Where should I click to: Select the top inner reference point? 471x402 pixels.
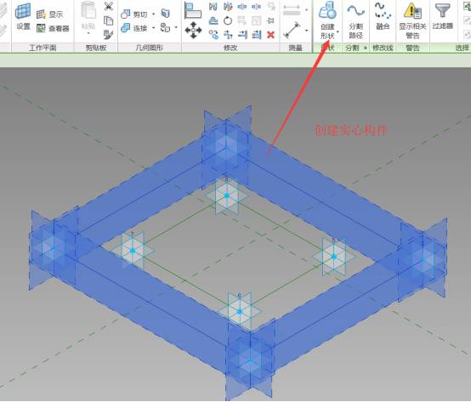pos(227,195)
